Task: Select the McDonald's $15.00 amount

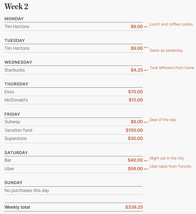Action: [x=136, y=100]
